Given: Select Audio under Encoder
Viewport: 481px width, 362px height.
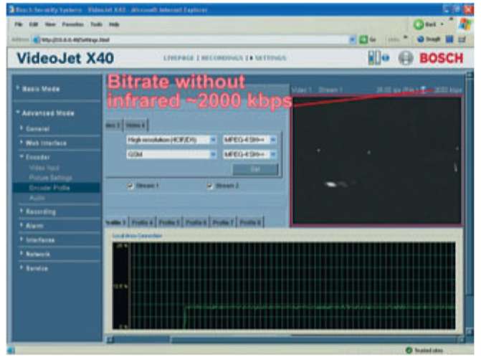Looking at the screenshot, I should pos(37,198).
